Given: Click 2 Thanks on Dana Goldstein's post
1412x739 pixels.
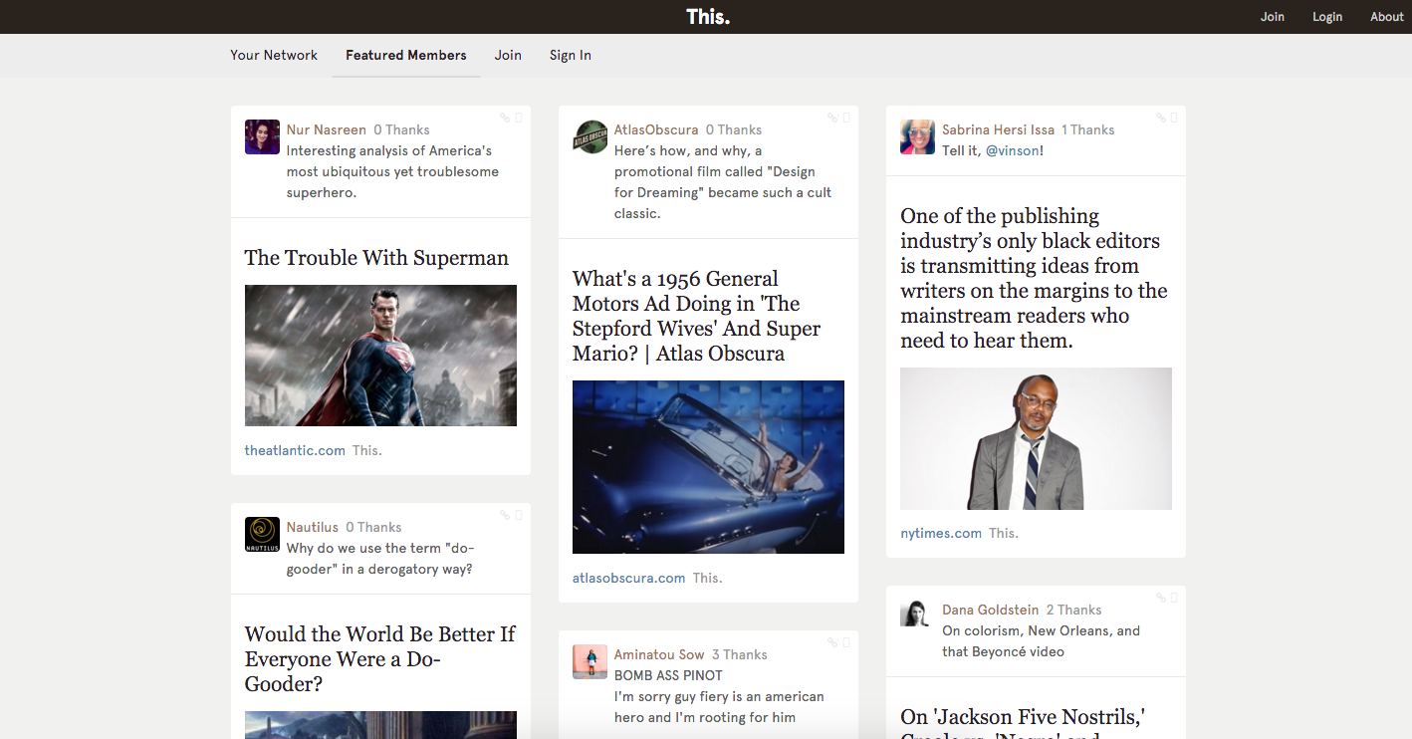Looking at the screenshot, I should 1073,611.
